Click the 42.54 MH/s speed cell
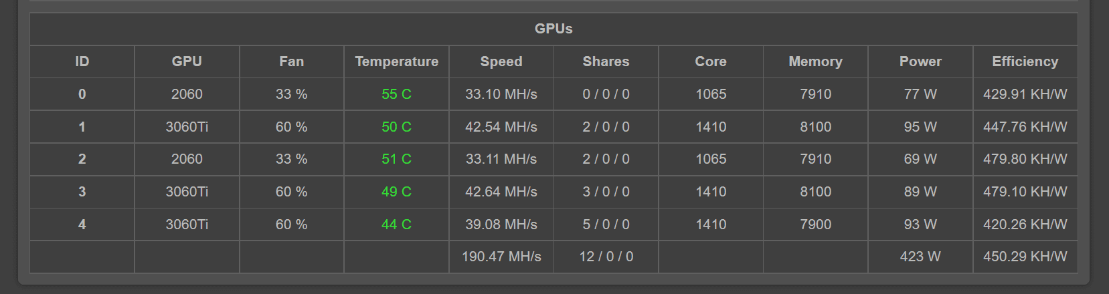This screenshot has width=1109, height=294. coord(501,127)
